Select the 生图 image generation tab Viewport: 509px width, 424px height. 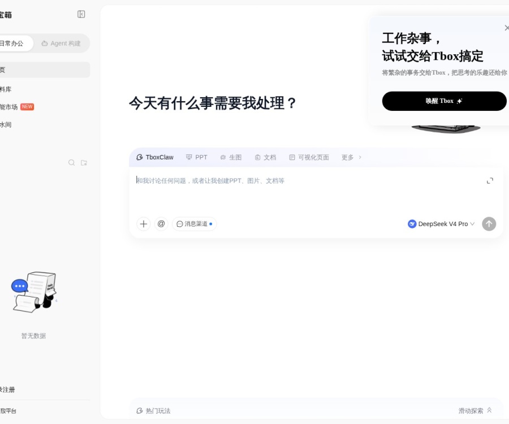(231, 157)
